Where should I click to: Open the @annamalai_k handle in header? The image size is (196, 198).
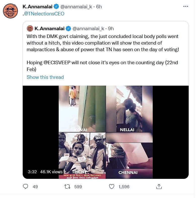(76, 7)
